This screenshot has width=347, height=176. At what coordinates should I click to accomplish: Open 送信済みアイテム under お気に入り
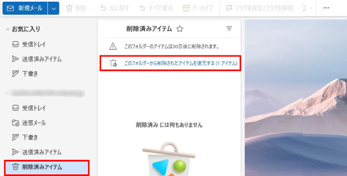tap(36, 59)
